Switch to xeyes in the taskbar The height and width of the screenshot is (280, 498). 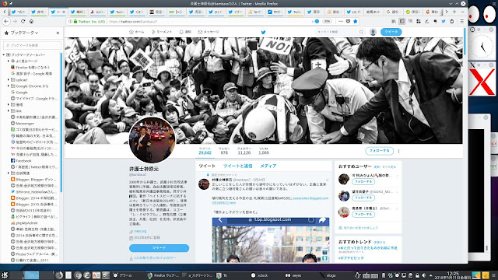(x=294, y=275)
